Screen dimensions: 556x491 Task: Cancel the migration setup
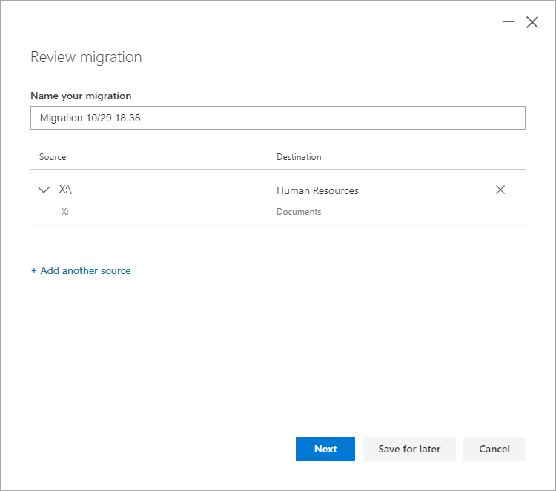494,449
